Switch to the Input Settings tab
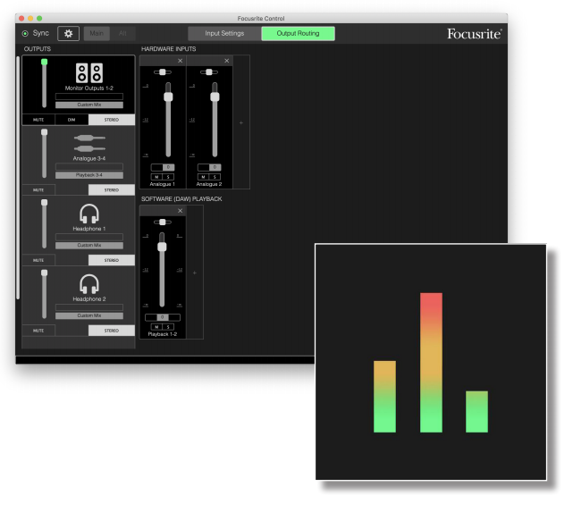The image size is (573, 512). pyautogui.click(x=224, y=34)
